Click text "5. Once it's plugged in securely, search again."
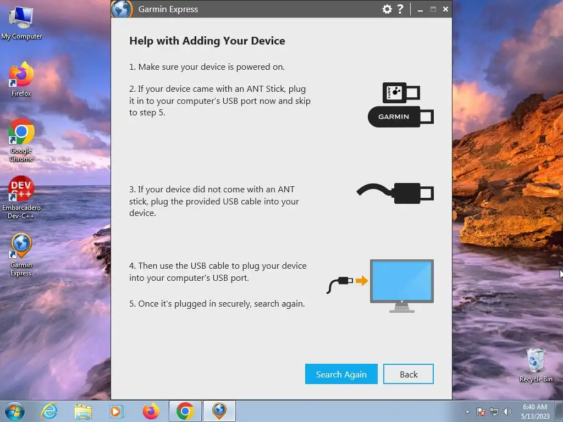Viewport: 563px width, 422px height. (x=217, y=303)
